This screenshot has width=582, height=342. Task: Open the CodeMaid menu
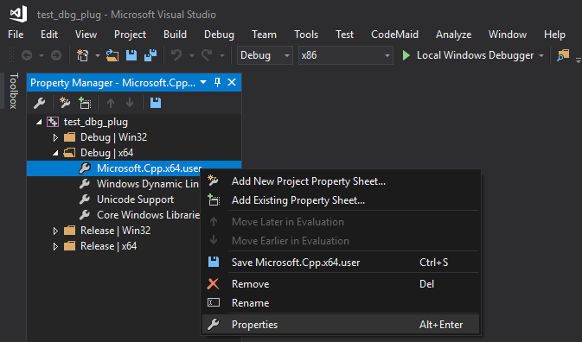(394, 35)
